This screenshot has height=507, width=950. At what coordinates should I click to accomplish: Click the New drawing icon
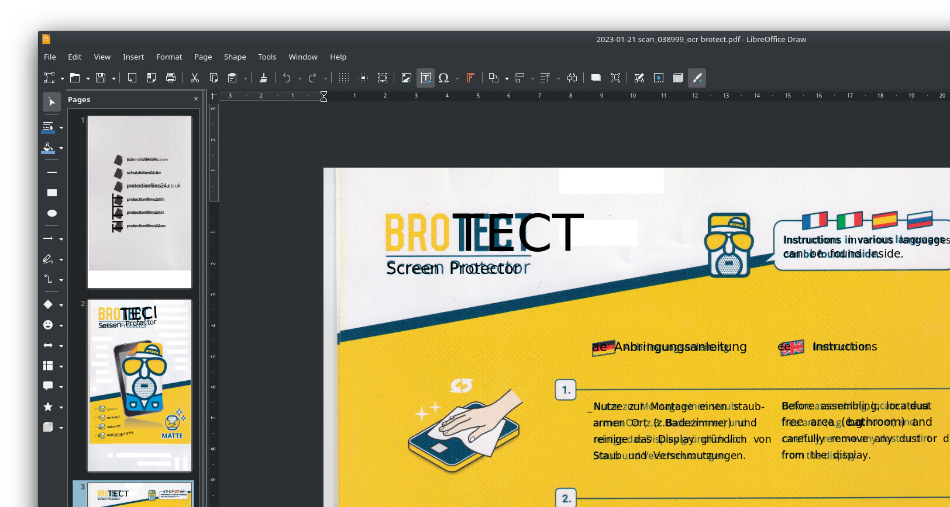point(49,78)
